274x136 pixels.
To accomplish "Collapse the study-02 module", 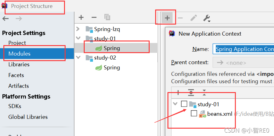I will coord(78,57).
